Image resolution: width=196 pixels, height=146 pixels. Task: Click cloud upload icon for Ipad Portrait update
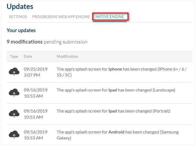click(x=14, y=114)
